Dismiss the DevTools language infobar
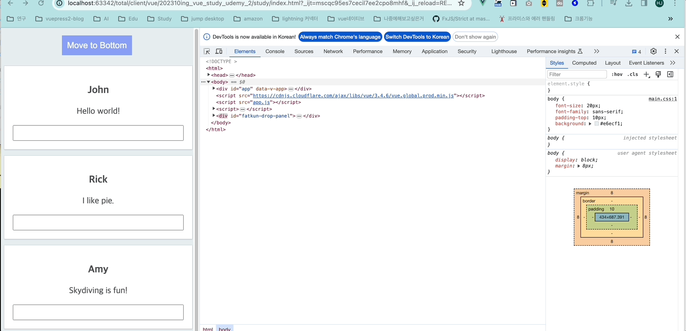Viewport: 686px width, 331px height. pyautogui.click(x=677, y=37)
